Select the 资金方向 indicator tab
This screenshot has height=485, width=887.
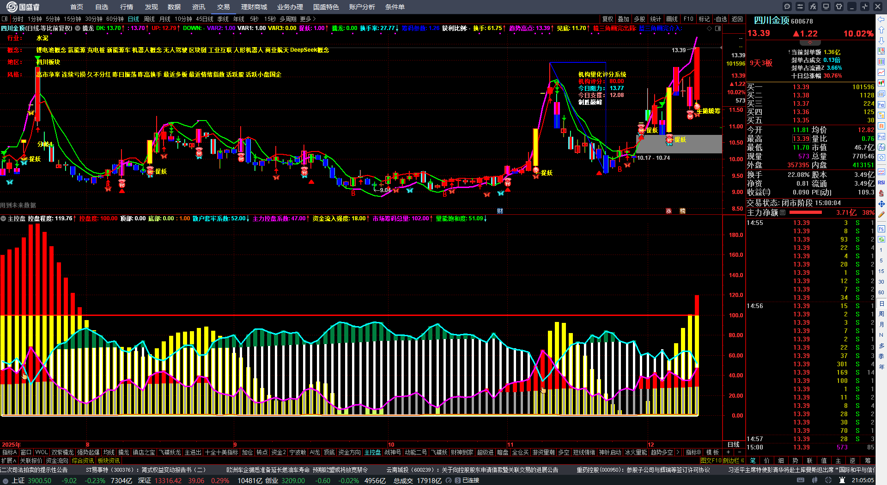pyautogui.click(x=350, y=453)
